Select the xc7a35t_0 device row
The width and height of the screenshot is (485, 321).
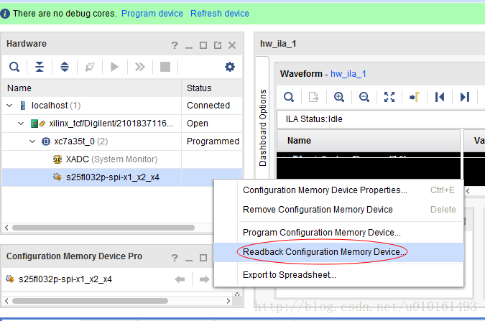[122, 141]
